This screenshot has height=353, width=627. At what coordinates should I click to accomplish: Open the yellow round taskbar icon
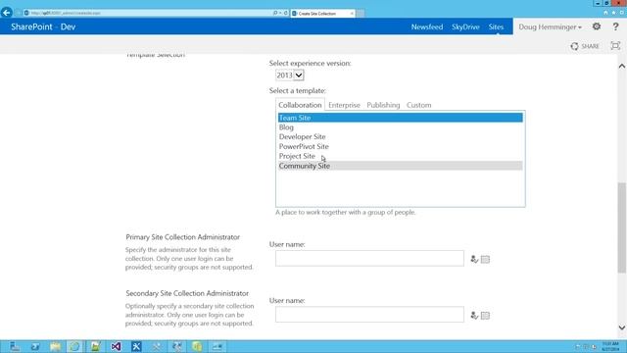click(x=197, y=346)
